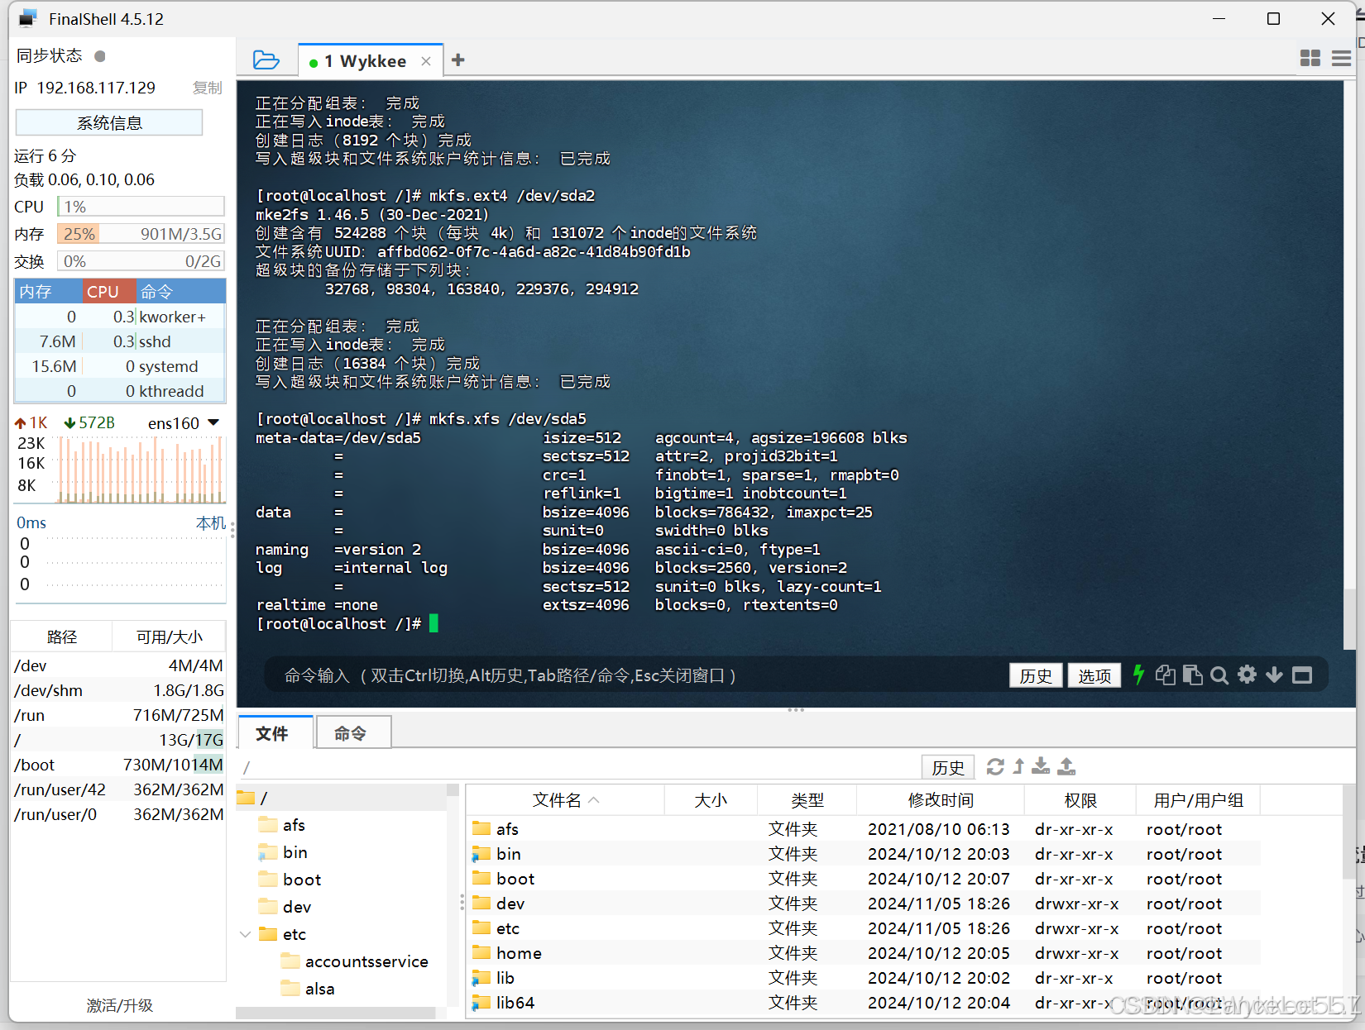Select the etc row in file list

[864, 928]
